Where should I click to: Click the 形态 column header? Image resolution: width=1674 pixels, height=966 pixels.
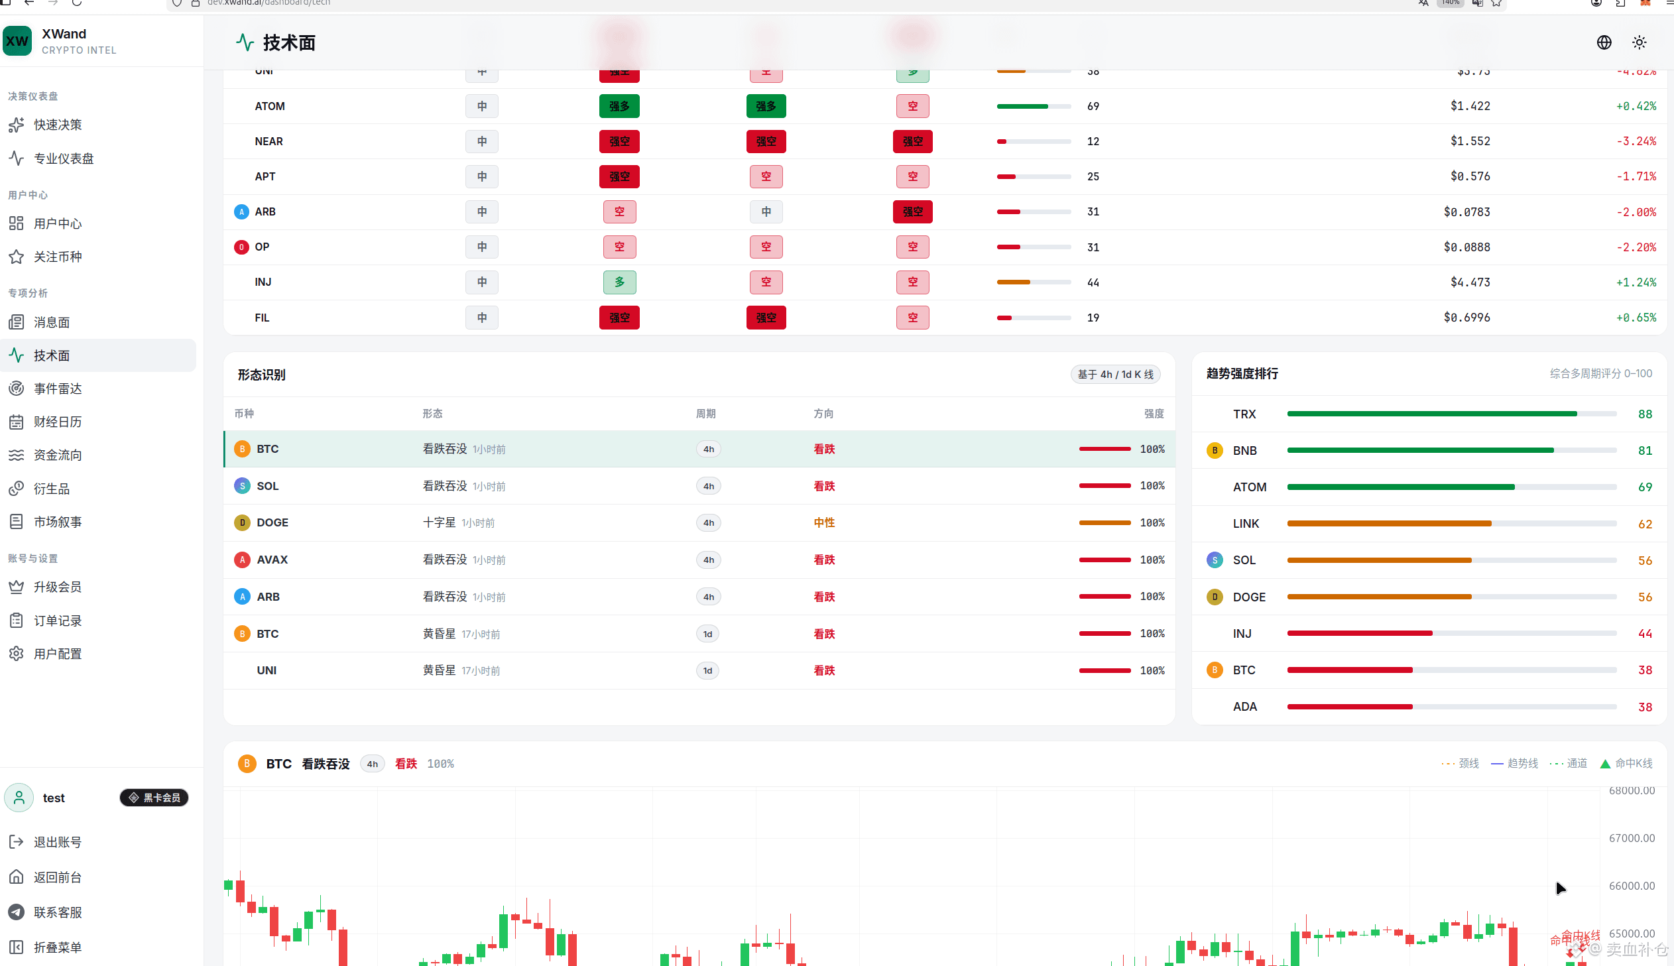[x=432, y=413]
